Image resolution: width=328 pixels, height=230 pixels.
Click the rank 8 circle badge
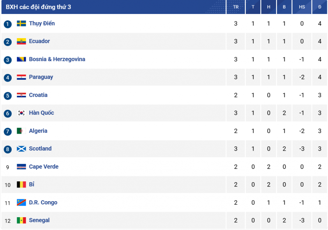[x=7, y=149]
